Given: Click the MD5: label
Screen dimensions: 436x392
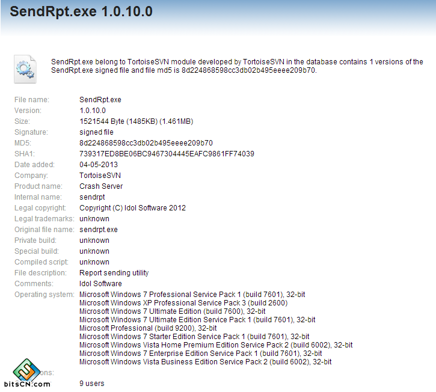Looking at the screenshot, I should coord(23,143).
